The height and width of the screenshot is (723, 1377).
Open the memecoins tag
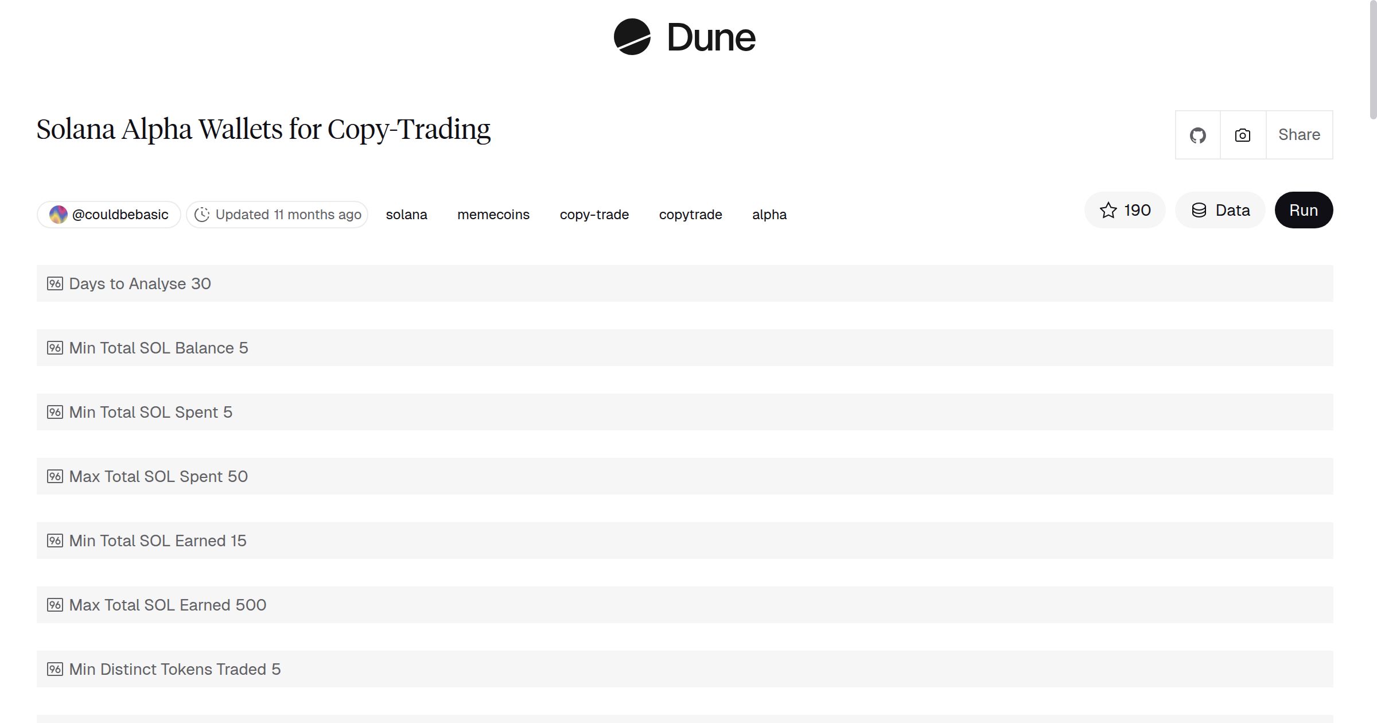click(x=493, y=214)
